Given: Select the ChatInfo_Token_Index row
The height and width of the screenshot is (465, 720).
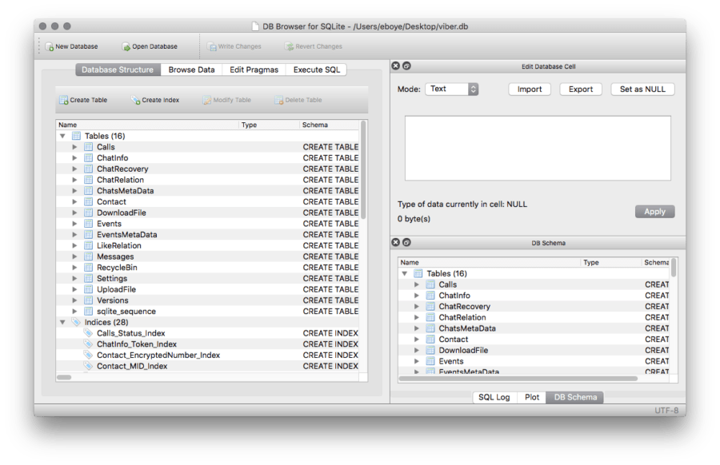Looking at the screenshot, I should coord(207,344).
